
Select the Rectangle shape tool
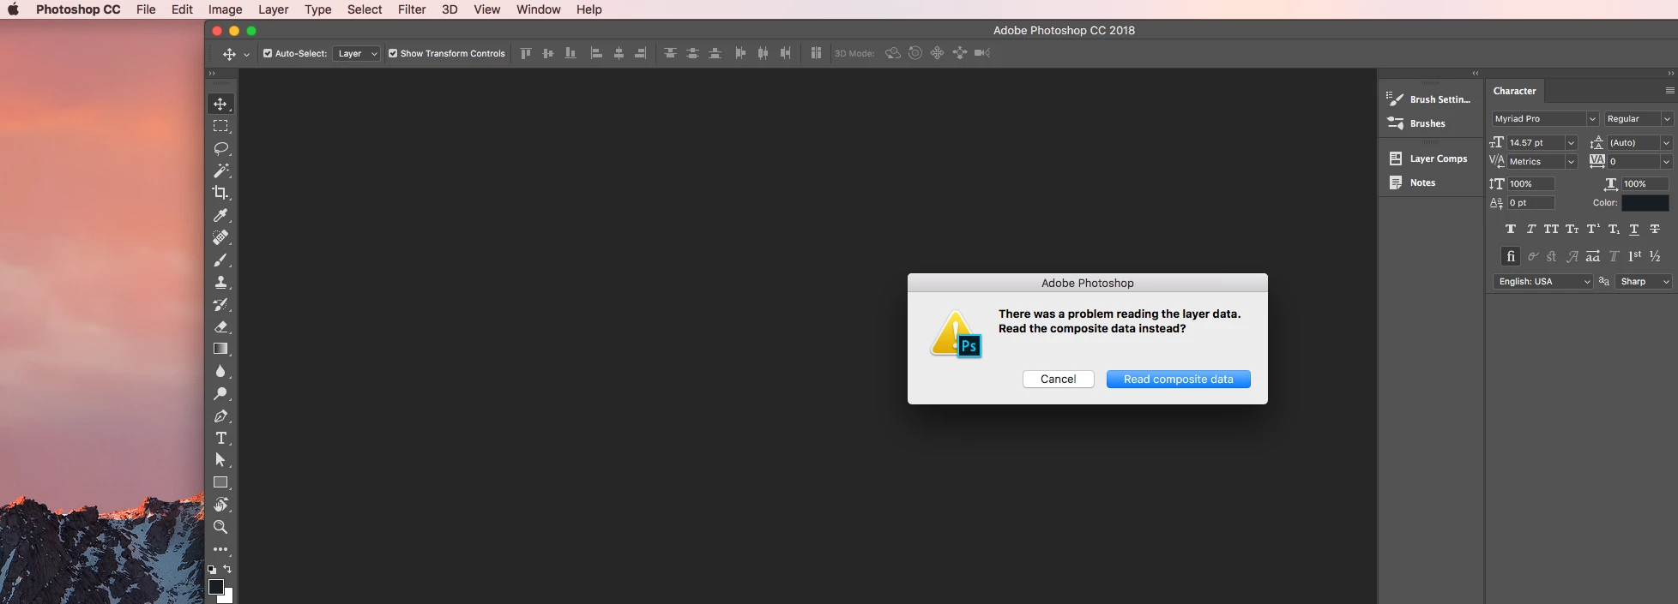click(220, 482)
